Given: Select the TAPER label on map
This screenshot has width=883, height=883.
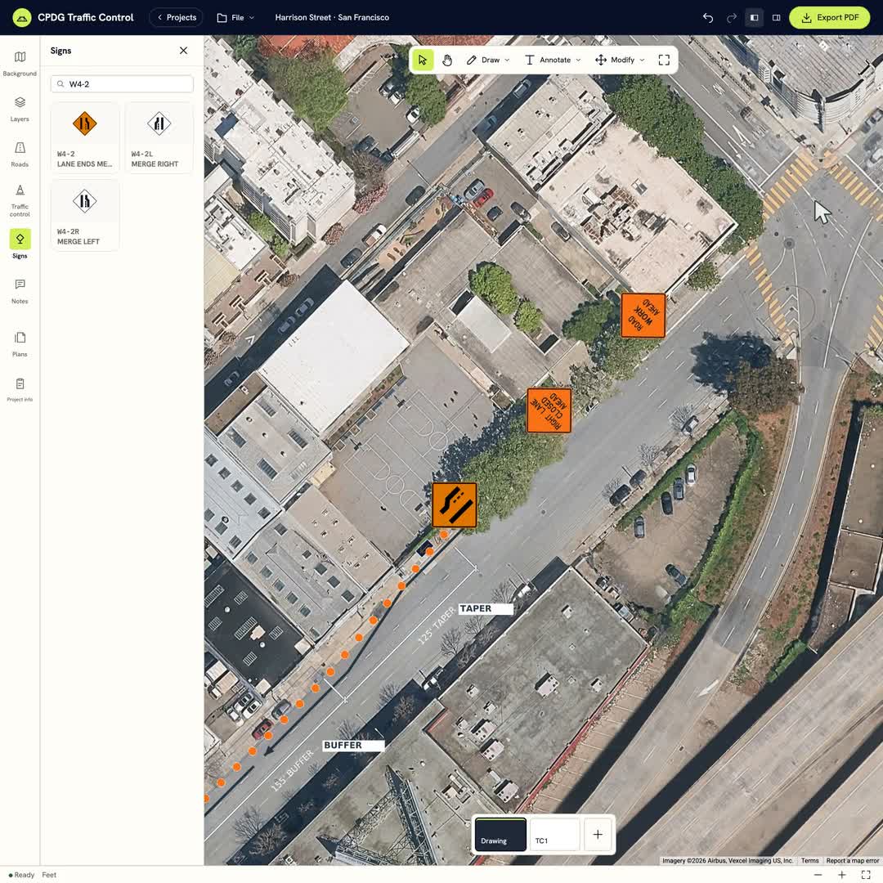Looking at the screenshot, I should [486, 609].
